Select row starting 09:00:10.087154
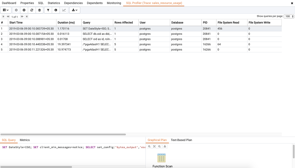Image resolution: width=295 pixels, height=168 pixels. click(x=141, y=34)
